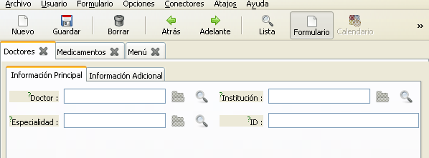
Task: Advance with Adelante green arrow
Action: [215, 21]
